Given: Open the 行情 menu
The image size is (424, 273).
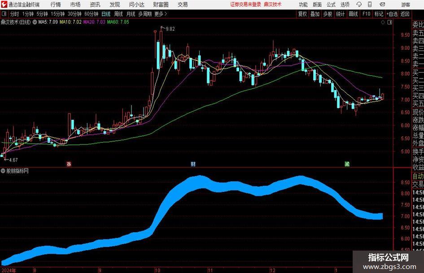Looking at the screenshot, I should (56, 4).
